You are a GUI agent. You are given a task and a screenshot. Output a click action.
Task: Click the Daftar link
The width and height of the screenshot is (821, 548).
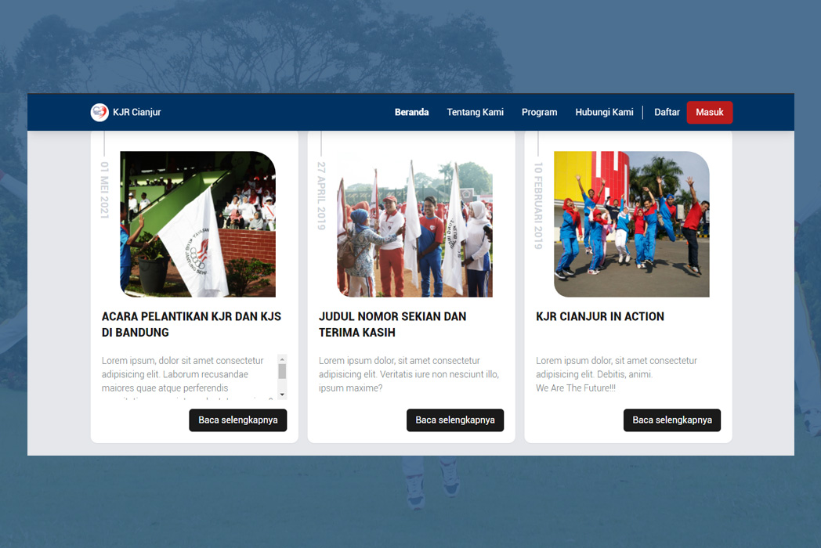coord(667,112)
